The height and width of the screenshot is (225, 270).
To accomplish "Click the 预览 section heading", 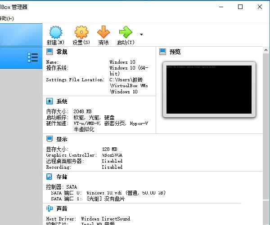I will (175, 52).
